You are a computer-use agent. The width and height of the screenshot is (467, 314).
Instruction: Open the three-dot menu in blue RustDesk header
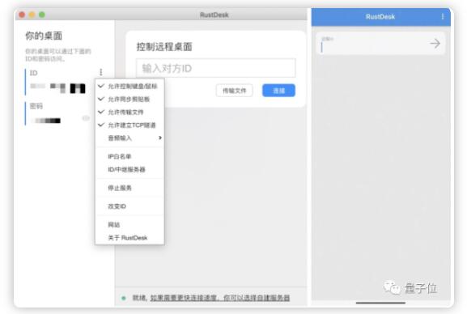pyautogui.click(x=443, y=16)
